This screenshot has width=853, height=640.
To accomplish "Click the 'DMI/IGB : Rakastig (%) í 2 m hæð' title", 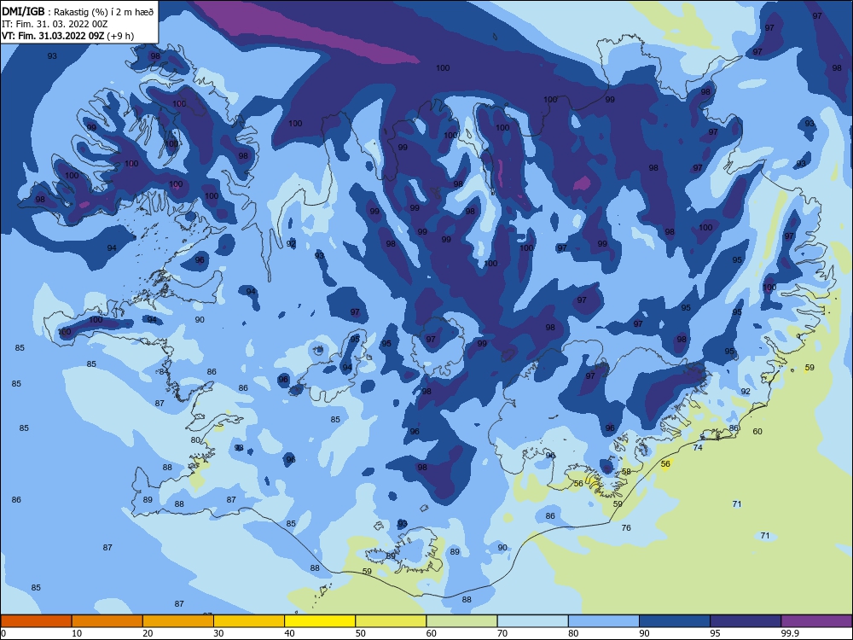I will coord(78,11).
